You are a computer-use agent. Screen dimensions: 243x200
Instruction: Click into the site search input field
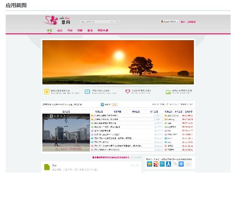click(95, 22)
